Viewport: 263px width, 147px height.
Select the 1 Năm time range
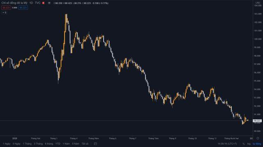click(x=66, y=144)
